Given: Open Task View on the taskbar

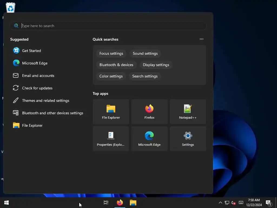Looking at the screenshot, I should 106,203.
